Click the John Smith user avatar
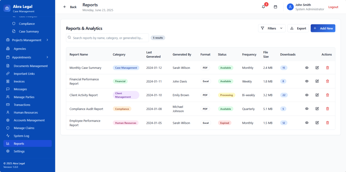This screenshot has height=172, width=346. [290, 7]
